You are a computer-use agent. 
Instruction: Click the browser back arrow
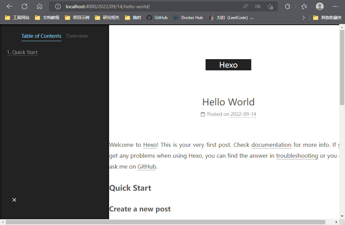tap(10, 6)
